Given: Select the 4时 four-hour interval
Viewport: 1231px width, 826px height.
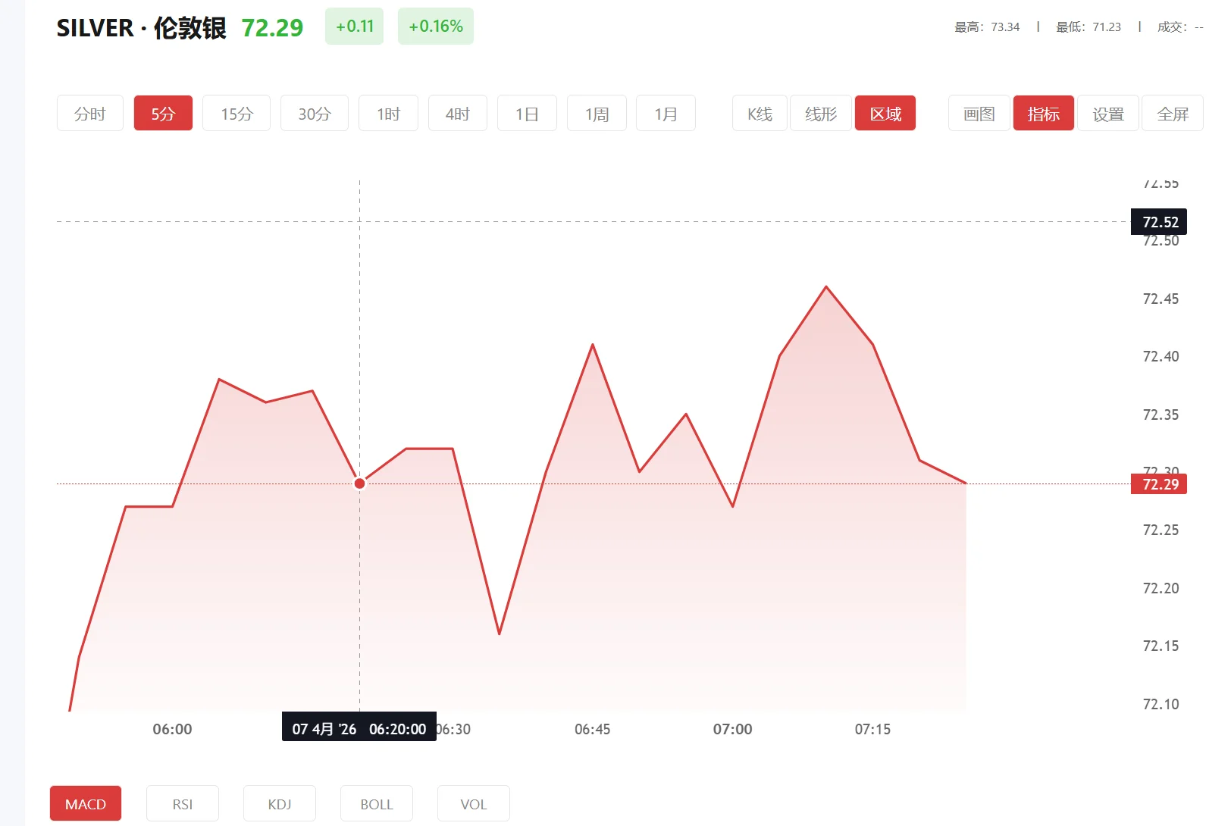Looking at the screenshot, I should tap(457, 113).
